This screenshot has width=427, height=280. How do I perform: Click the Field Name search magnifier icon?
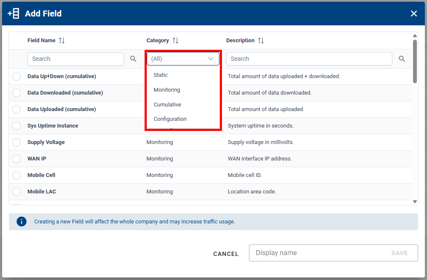pos(133,59)
